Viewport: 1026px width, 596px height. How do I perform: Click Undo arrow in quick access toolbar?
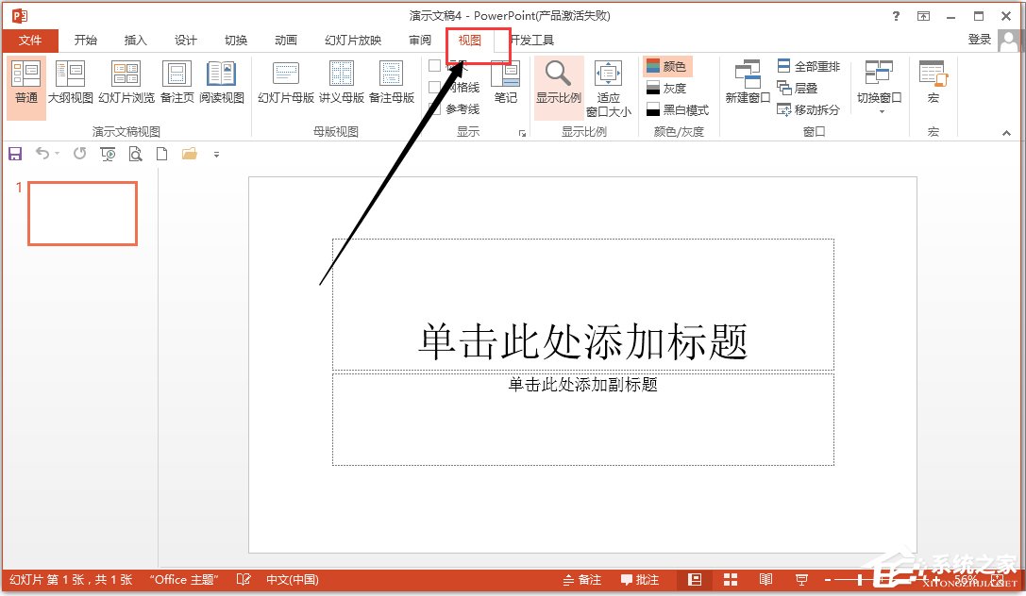point(42,154)
